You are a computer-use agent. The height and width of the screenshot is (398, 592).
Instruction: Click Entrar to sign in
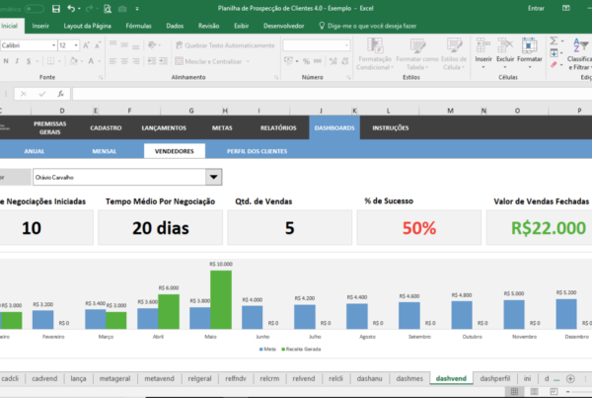(536, 8)
